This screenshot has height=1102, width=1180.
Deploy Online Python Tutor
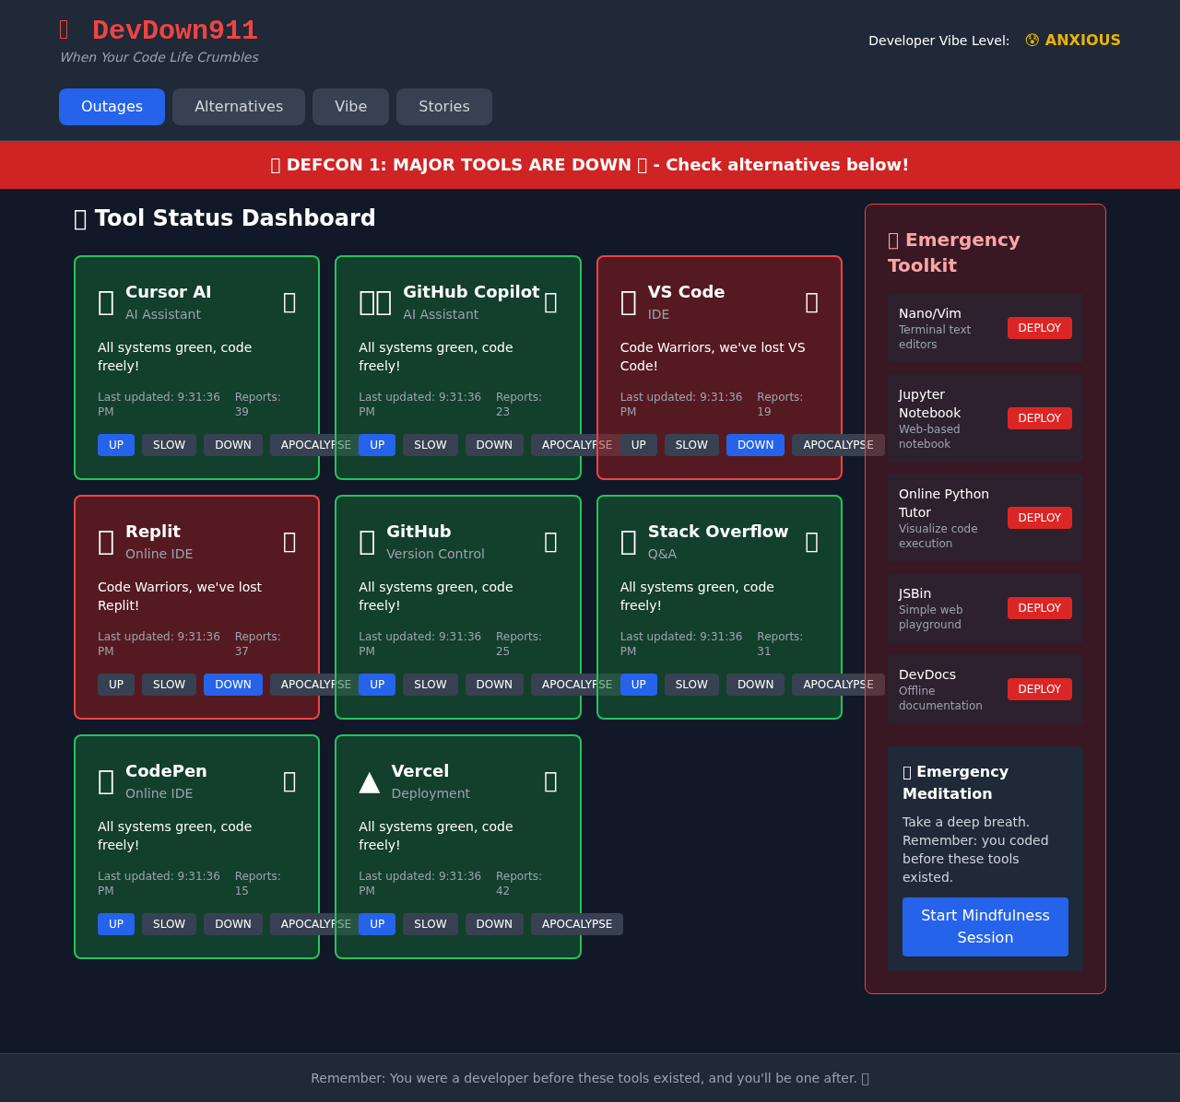1040,518
